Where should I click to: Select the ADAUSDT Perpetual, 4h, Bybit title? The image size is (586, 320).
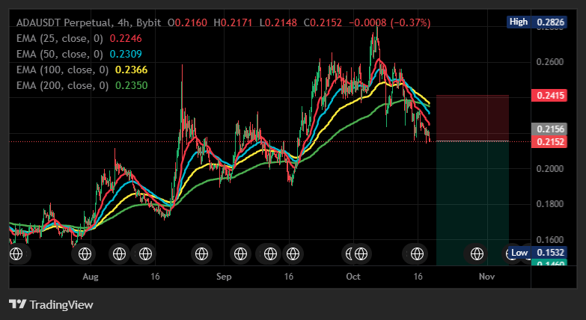88,22
